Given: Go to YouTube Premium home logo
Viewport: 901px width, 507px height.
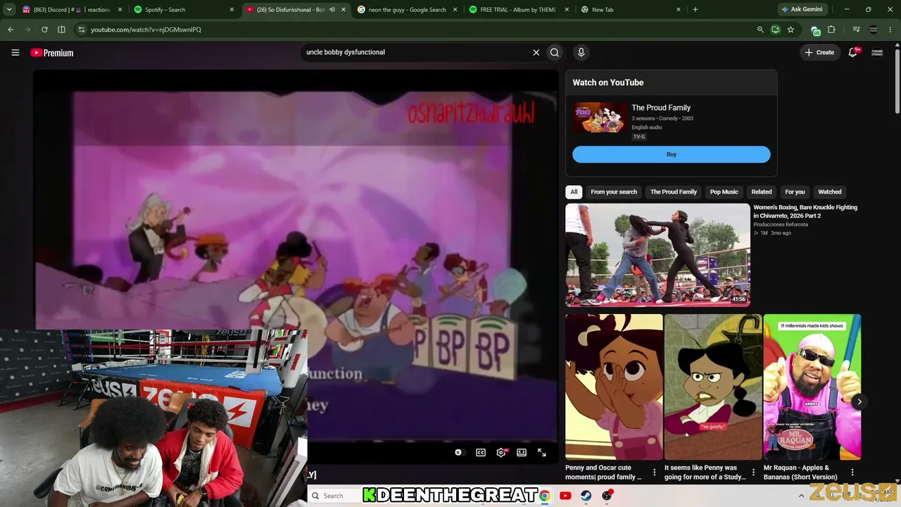Looking at the screenshot, I should point(51,53).
